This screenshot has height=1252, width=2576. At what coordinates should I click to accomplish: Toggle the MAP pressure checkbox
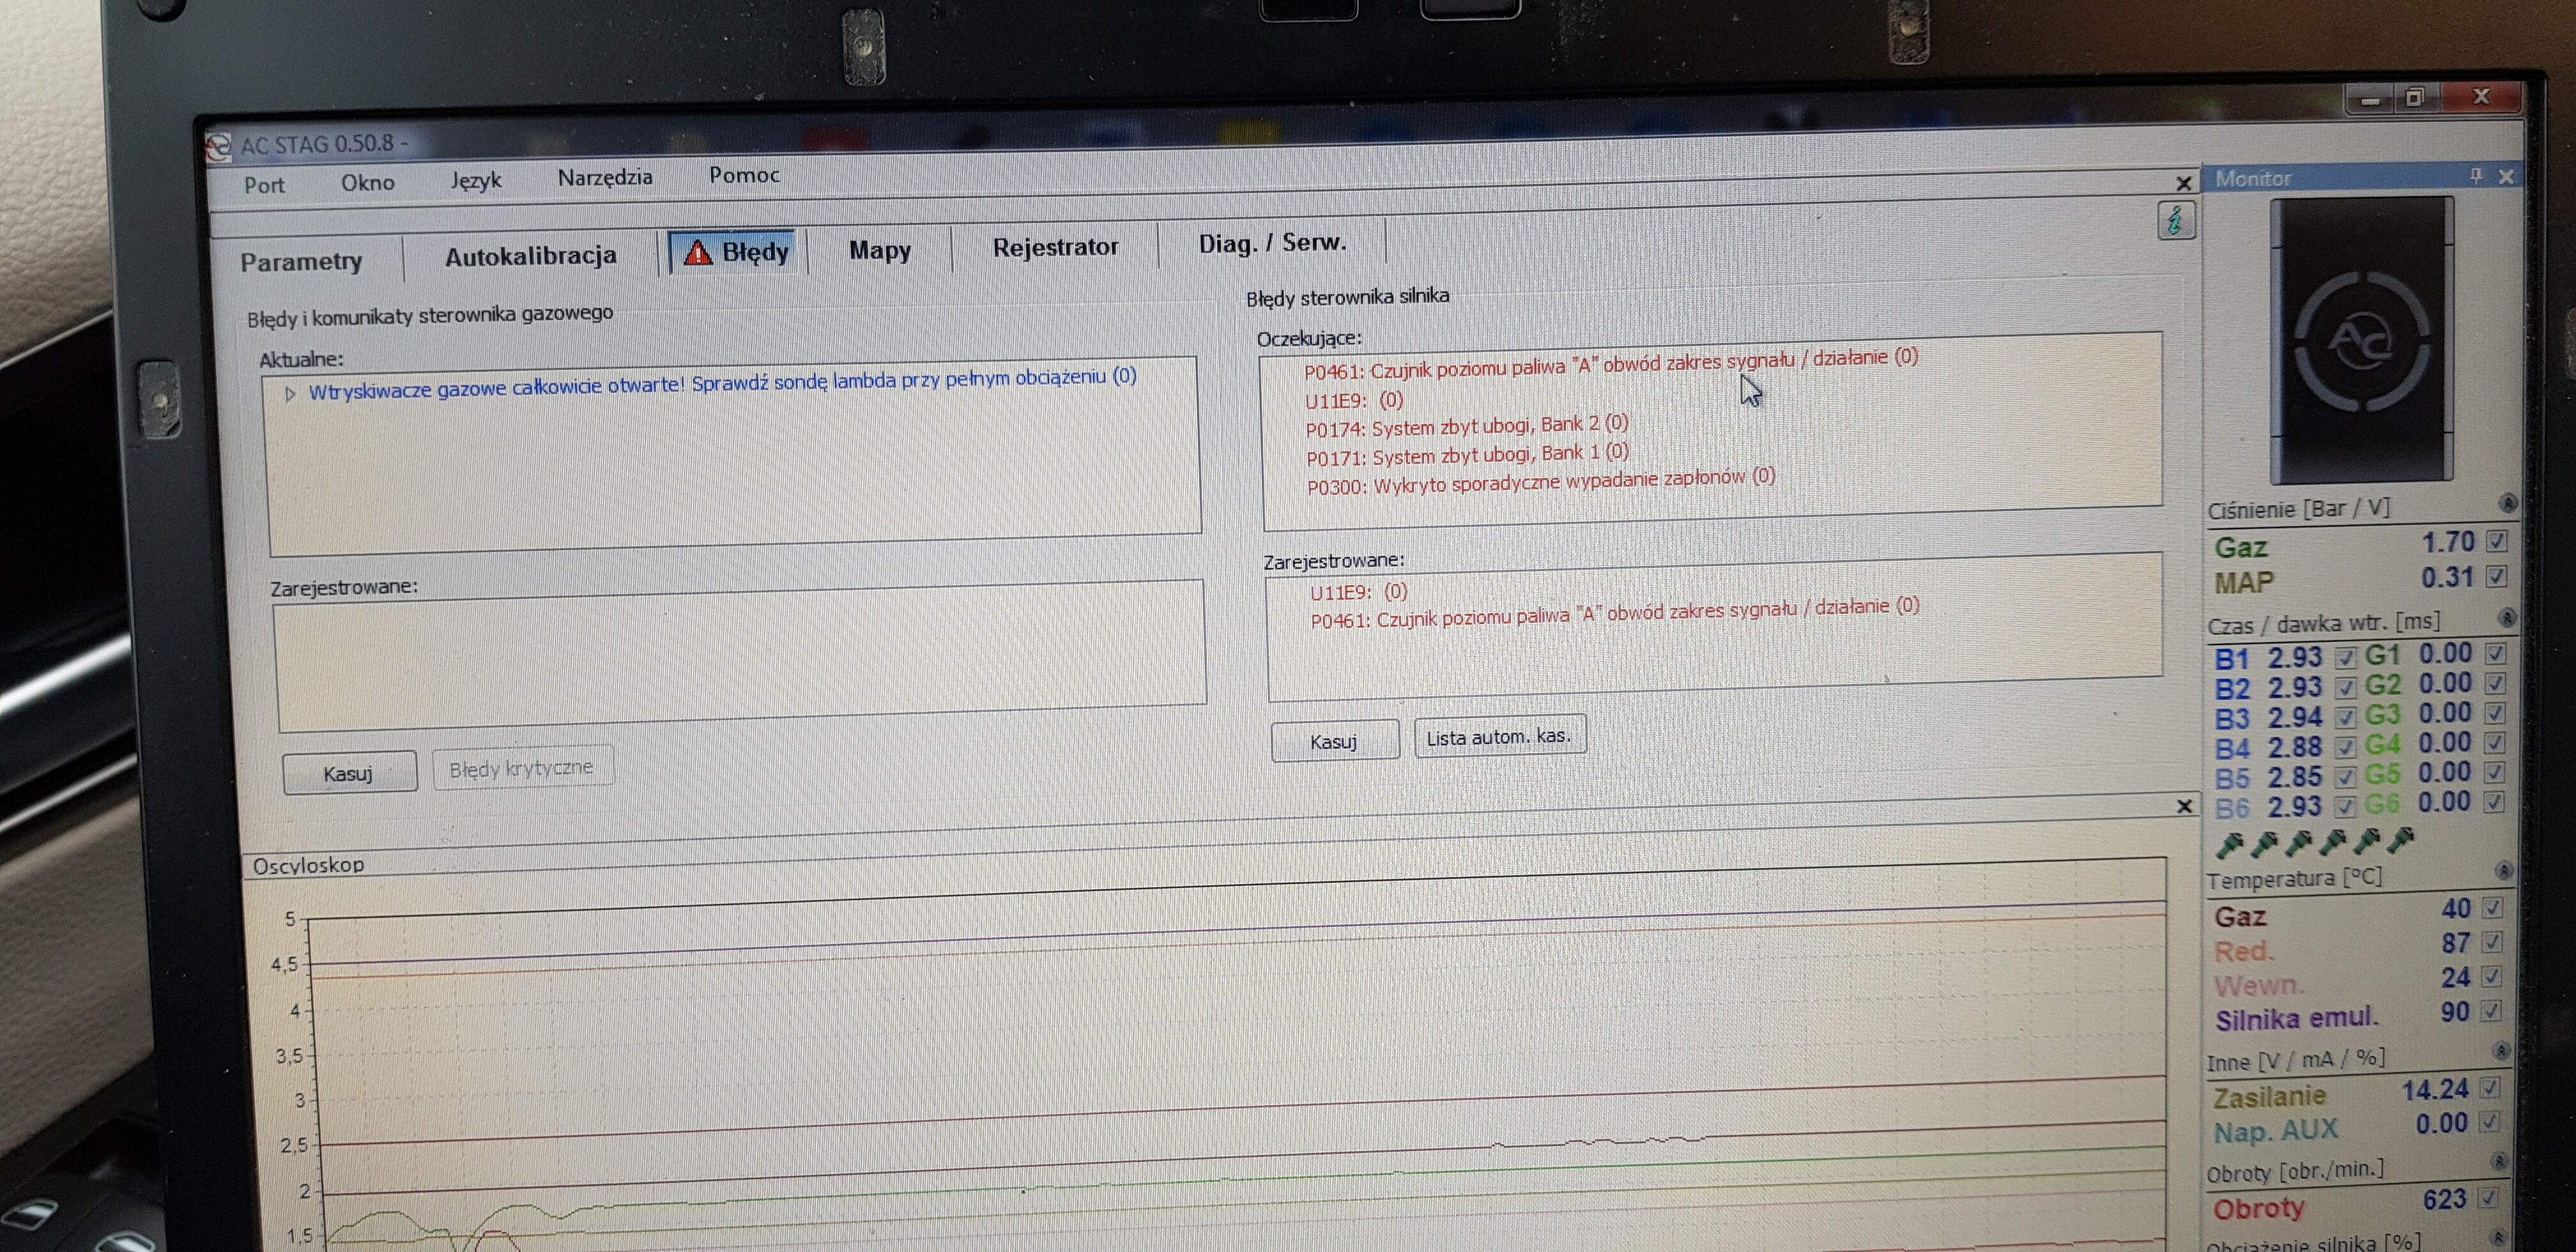tap(2496, 576)
